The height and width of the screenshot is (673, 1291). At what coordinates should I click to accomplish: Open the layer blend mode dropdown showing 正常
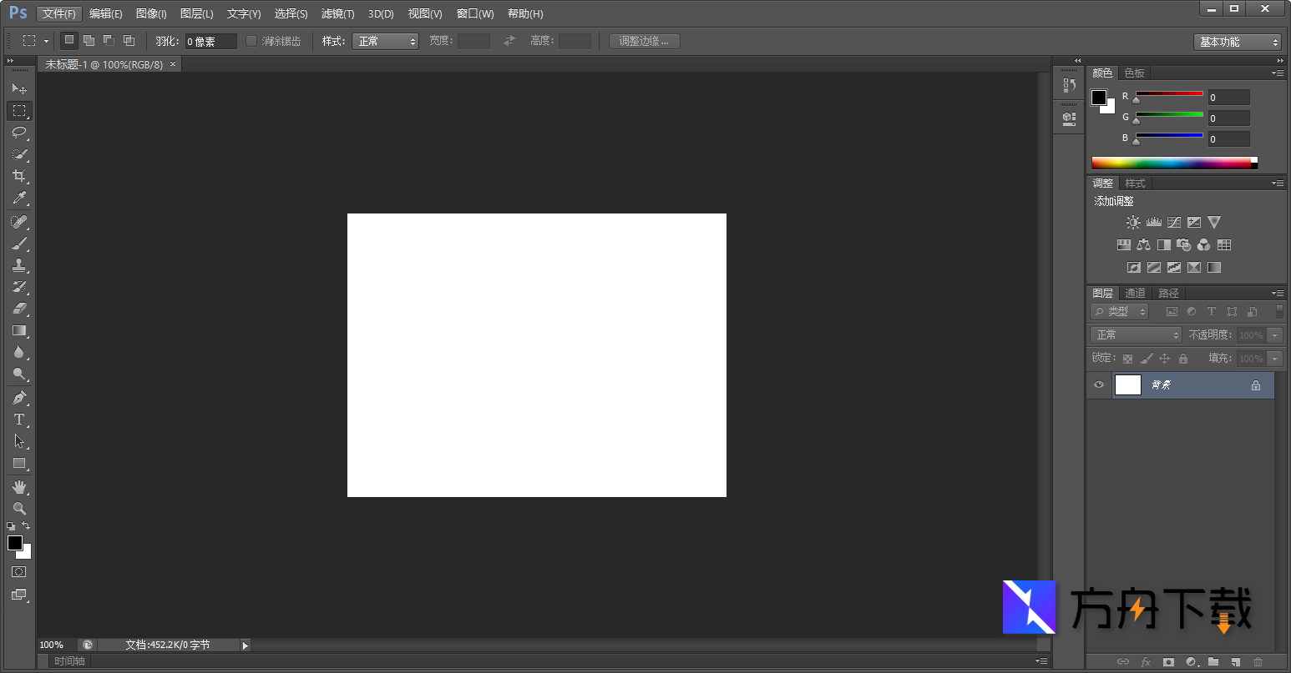(x=1134, y=334)
